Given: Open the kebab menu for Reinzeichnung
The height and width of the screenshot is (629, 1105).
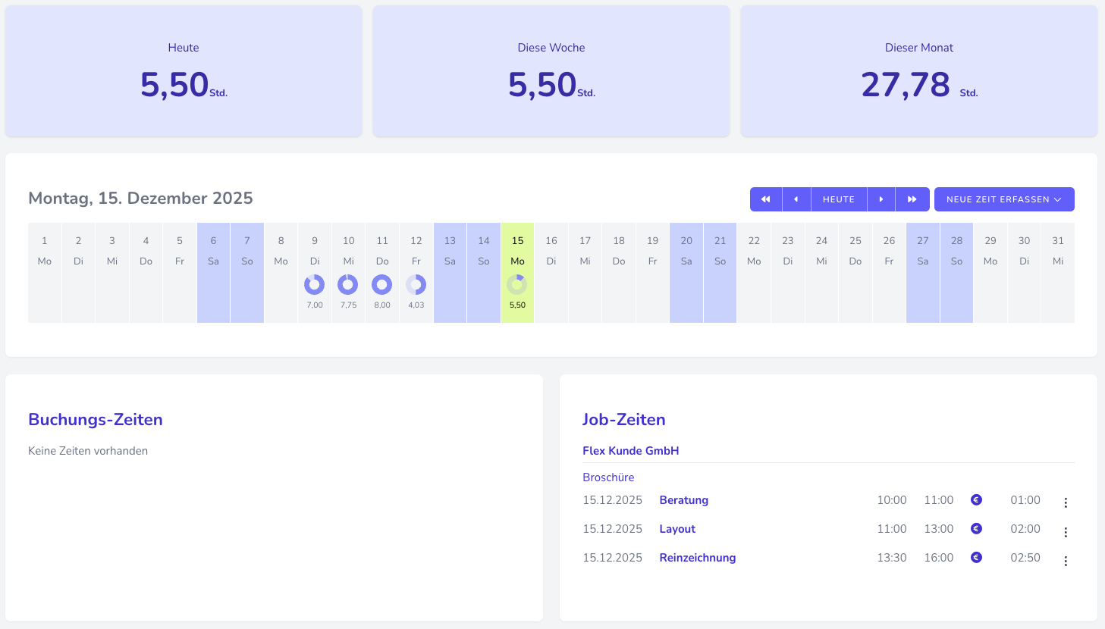Looking at the screenshot, I should [x=1066, y=559].
